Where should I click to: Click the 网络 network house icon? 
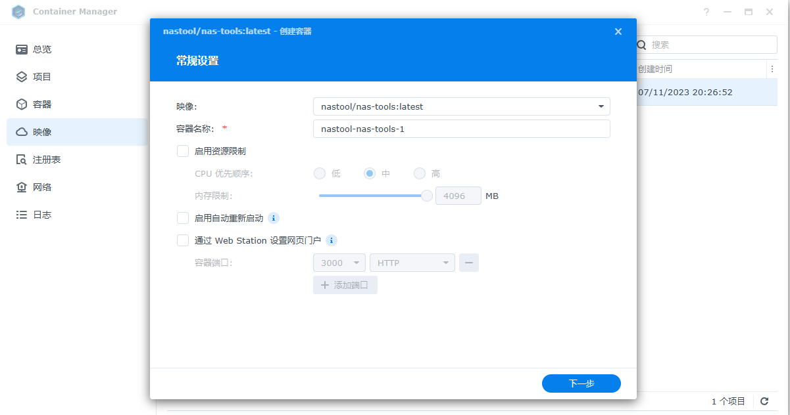[x=22, y=187]
